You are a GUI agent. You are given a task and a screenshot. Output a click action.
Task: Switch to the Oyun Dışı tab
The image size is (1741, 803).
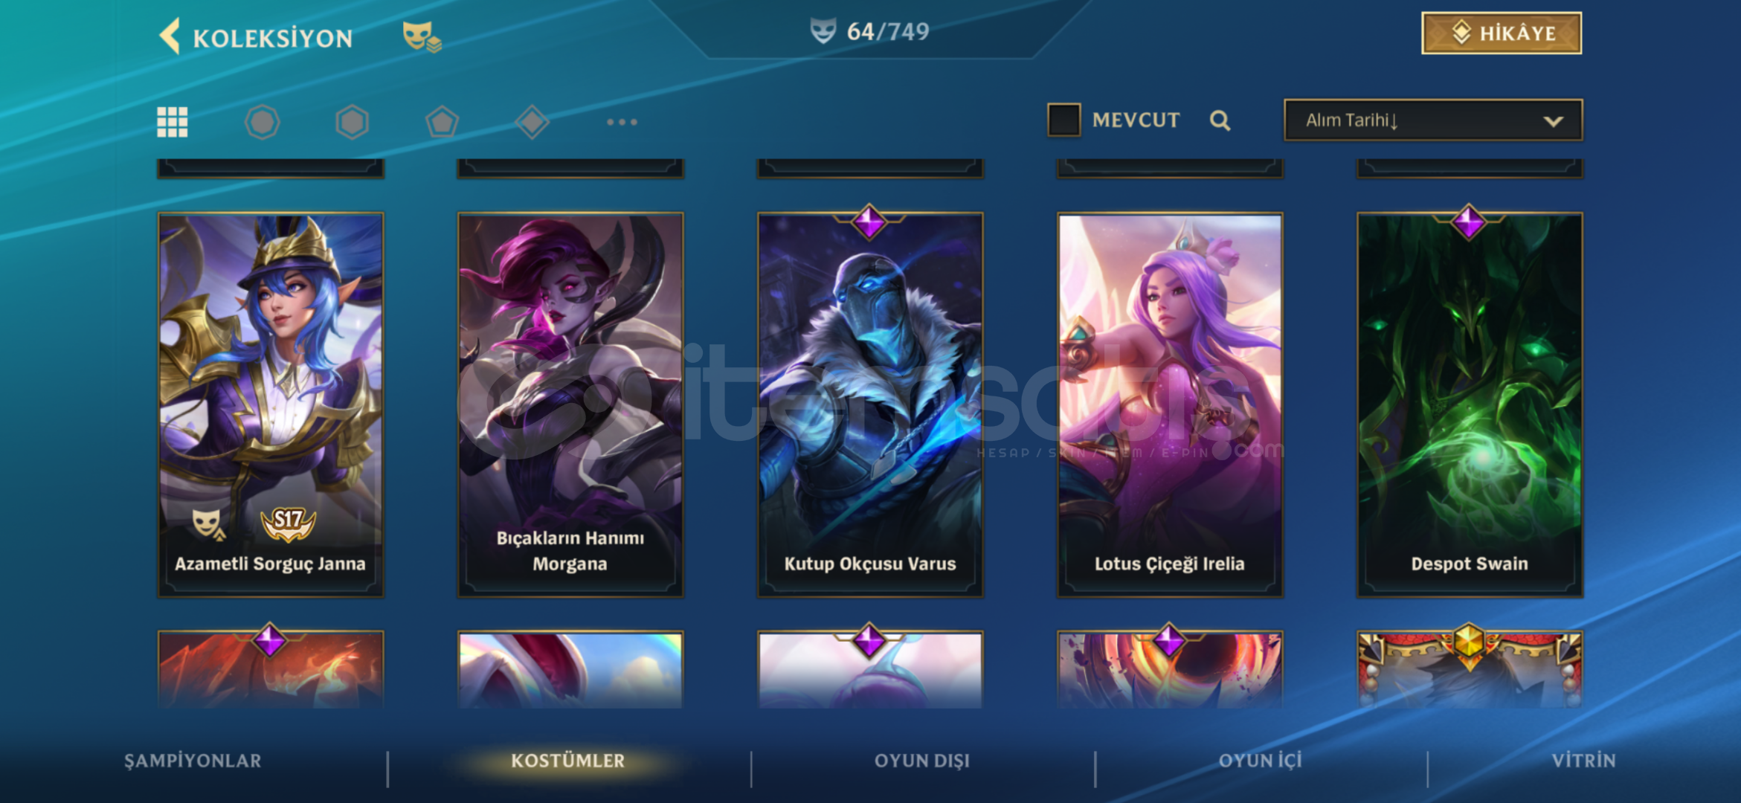coord(922,761)
